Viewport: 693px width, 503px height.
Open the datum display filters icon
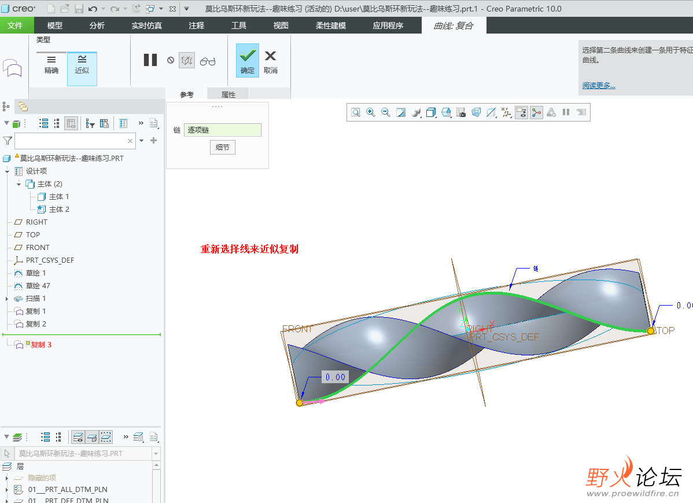pos(506,112)
